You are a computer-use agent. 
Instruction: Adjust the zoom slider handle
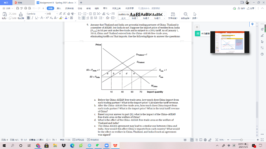pos(241,140)
